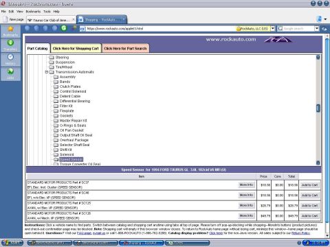This screenshot has height=247, width=330.
Task: Open the Return Policy link
Action: coord(300,233)
